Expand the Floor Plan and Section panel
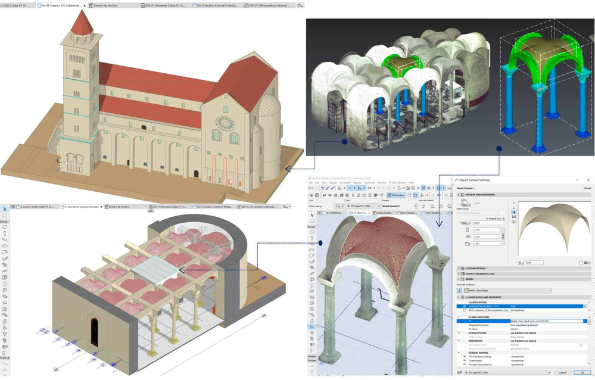The height and width of the screenshot is (380, 595). tap(459, 274)
